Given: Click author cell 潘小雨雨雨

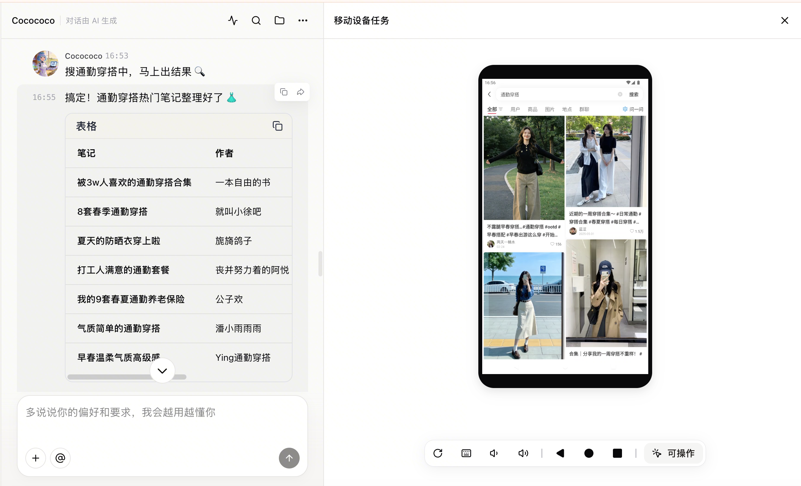Looking at the screenshot, I should pos(238,329).
